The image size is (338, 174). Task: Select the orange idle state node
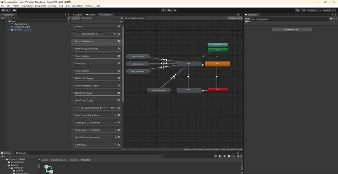click(217, 64)
